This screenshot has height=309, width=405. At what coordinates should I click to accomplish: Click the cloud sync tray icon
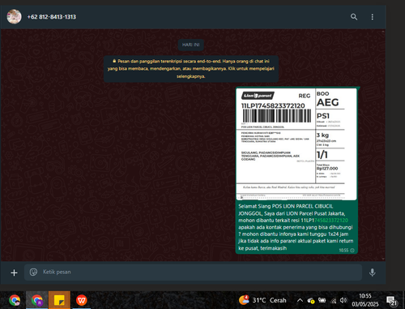click(311, 300)
